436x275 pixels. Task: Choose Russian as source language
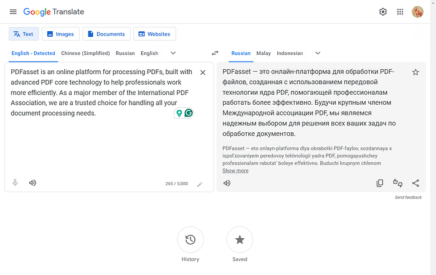pyautogui.click(x=125, y=53)
